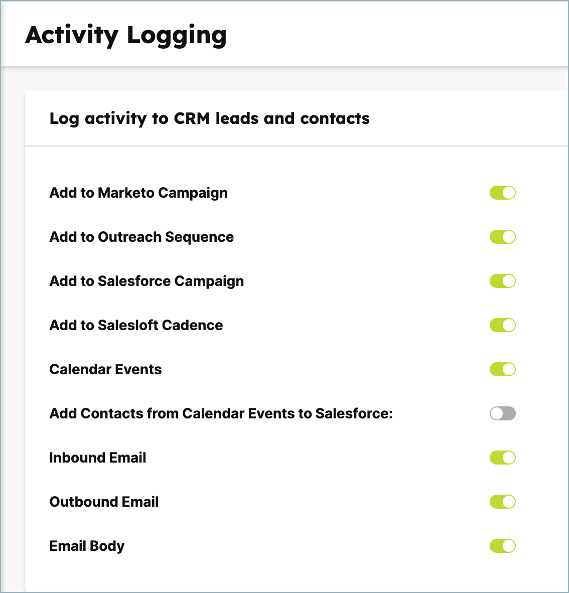Disable the Add to Marketo Campaign toggle
The image size is (569, 593).
[x=502, y=193]
